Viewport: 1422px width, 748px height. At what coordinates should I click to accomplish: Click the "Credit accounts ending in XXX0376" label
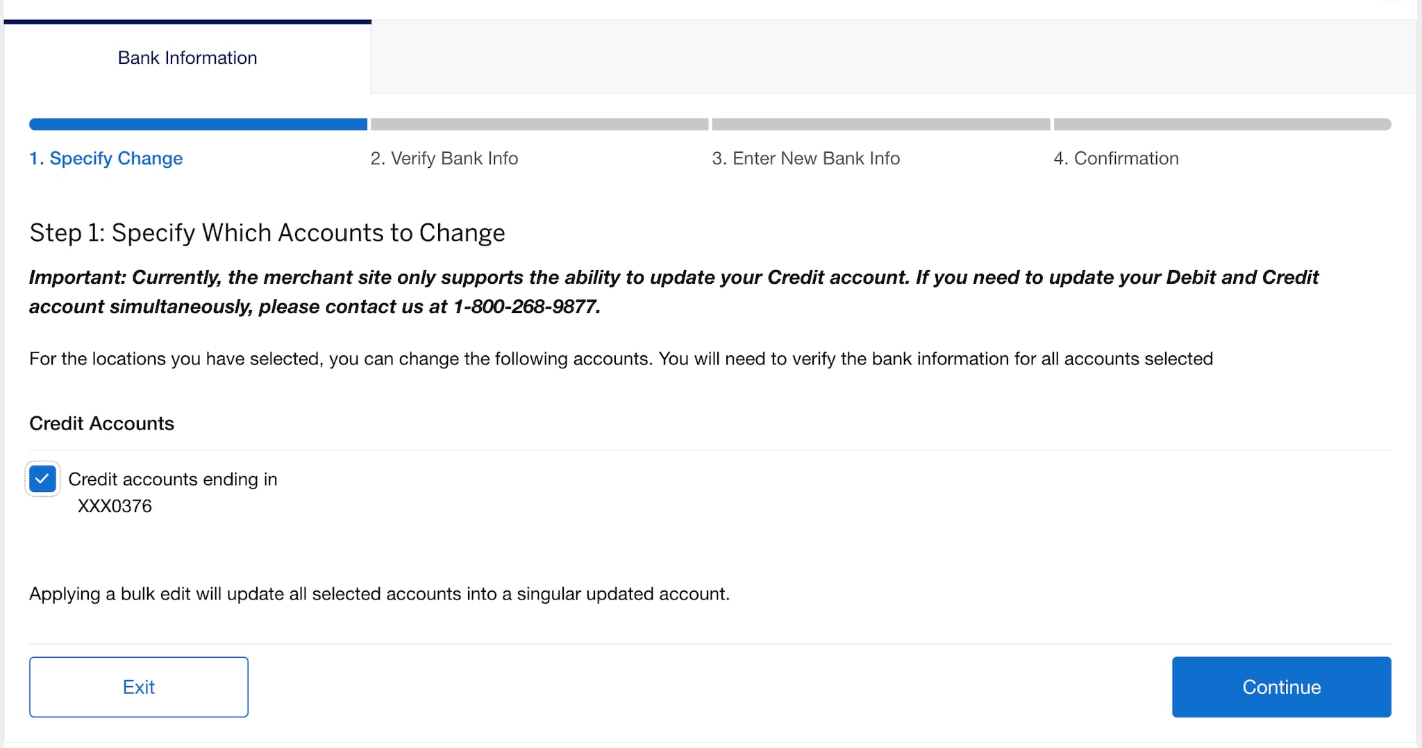pos(174,479)
